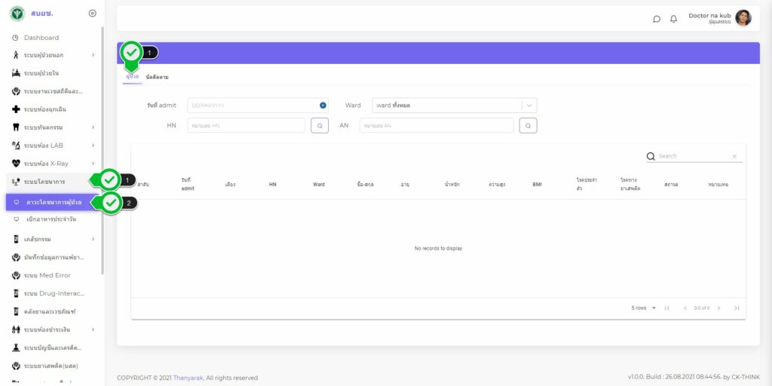
Task: Select the ผู้ป่วย tab
Action: (132, 77)
